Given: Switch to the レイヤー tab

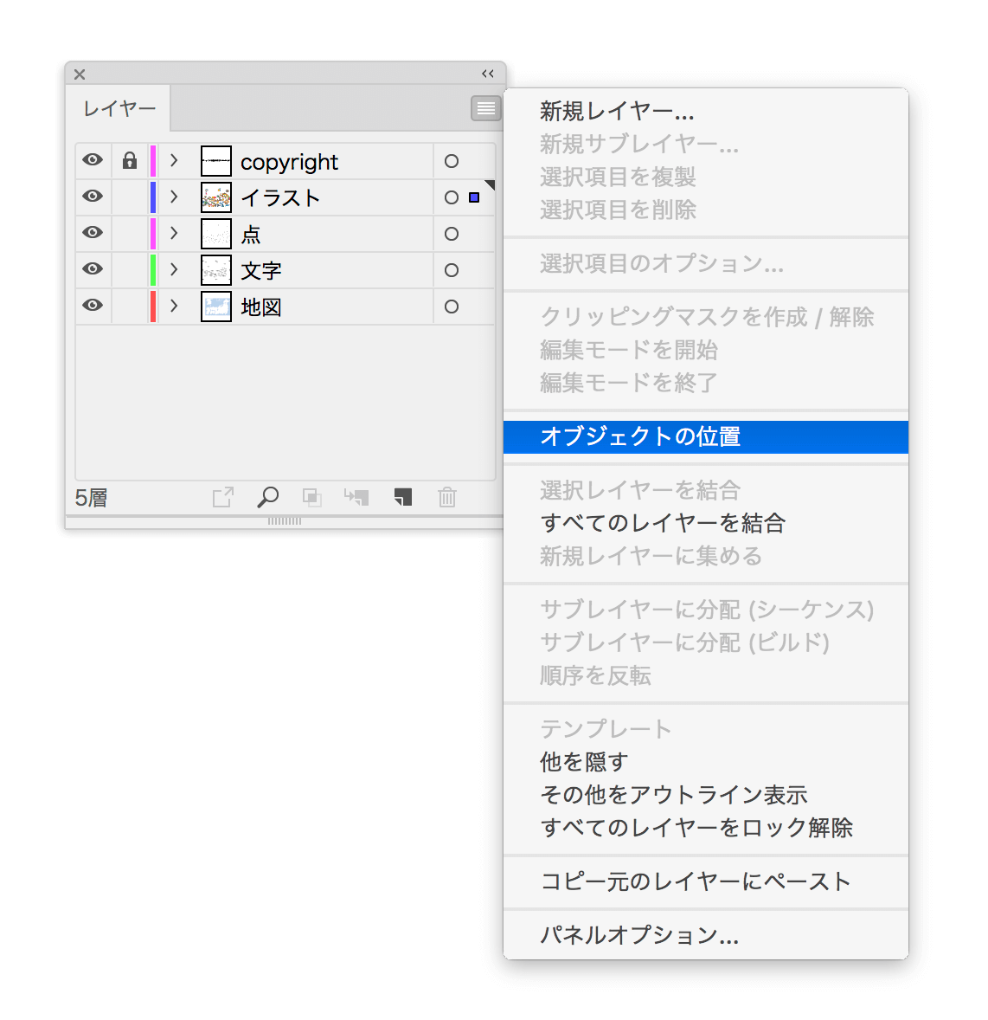Looking at the screenshot, I should pos(119,108).
